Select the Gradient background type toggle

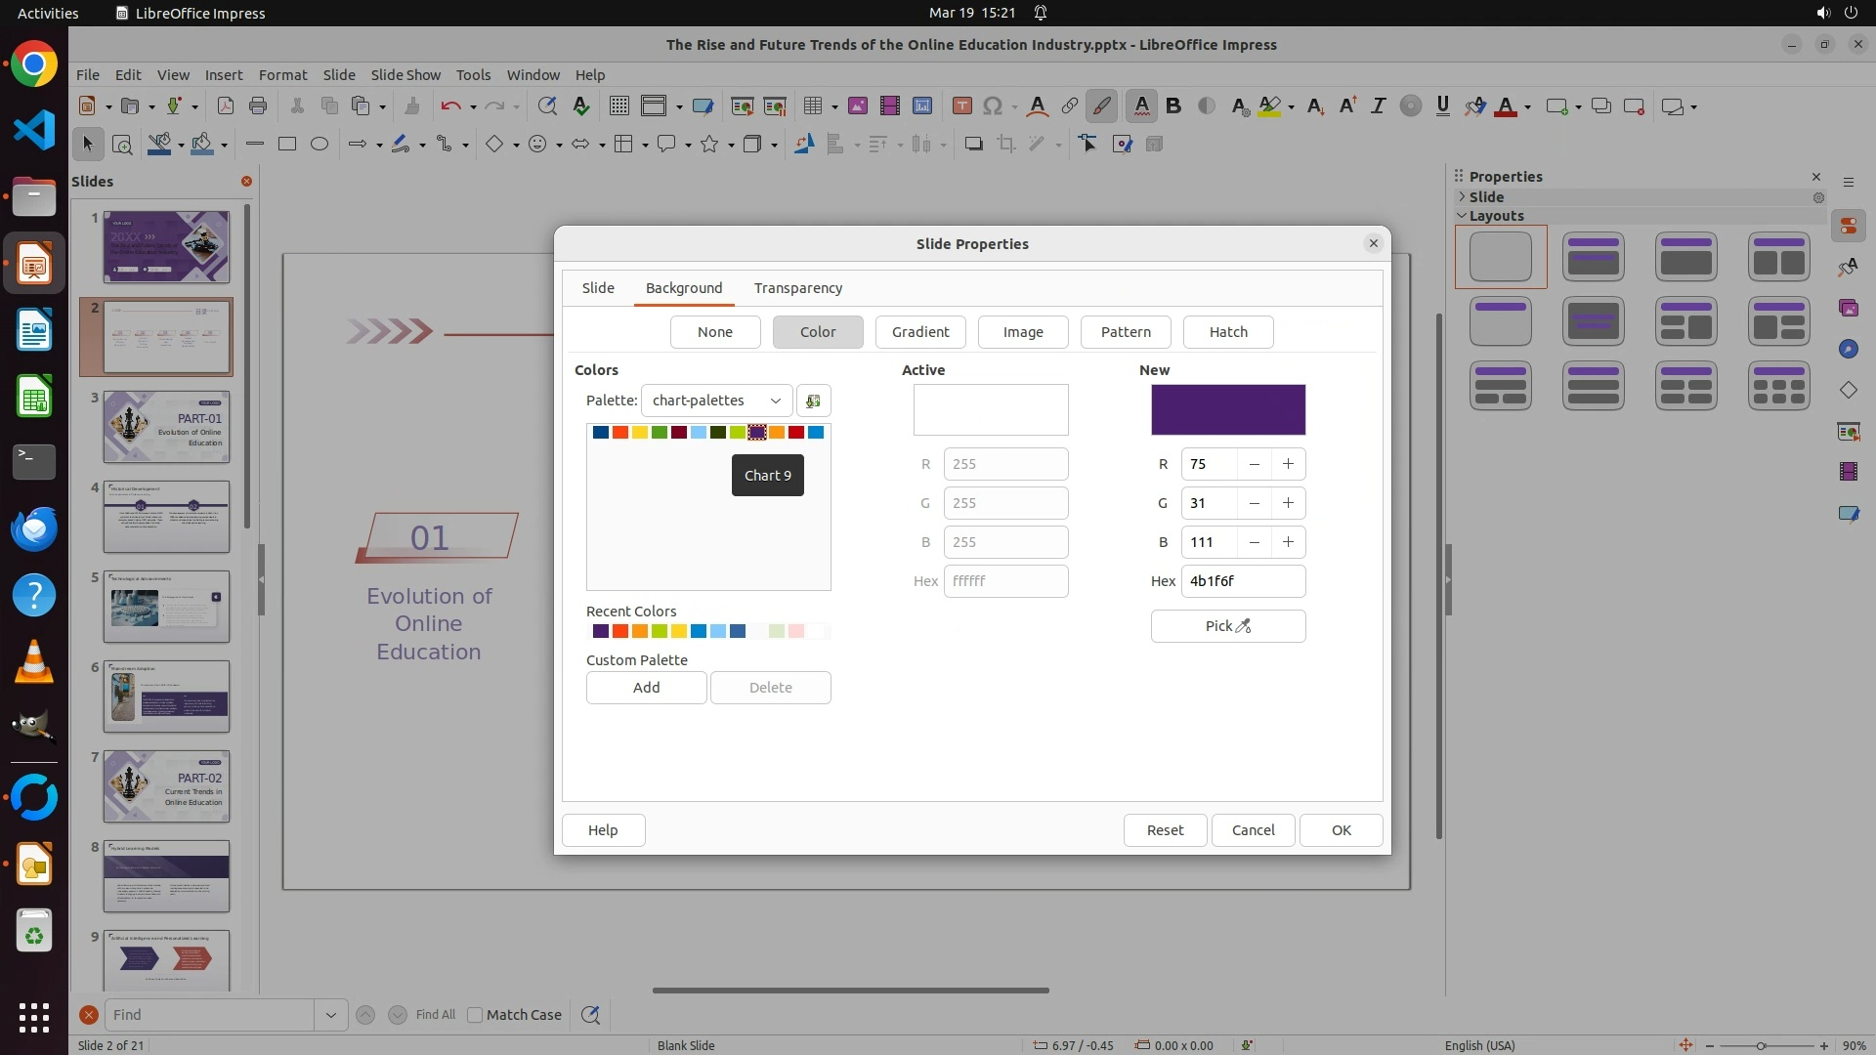click(919, 332)
